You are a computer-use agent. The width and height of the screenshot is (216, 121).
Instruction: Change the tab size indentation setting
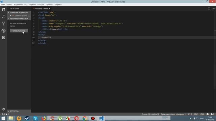click(173, 114)
